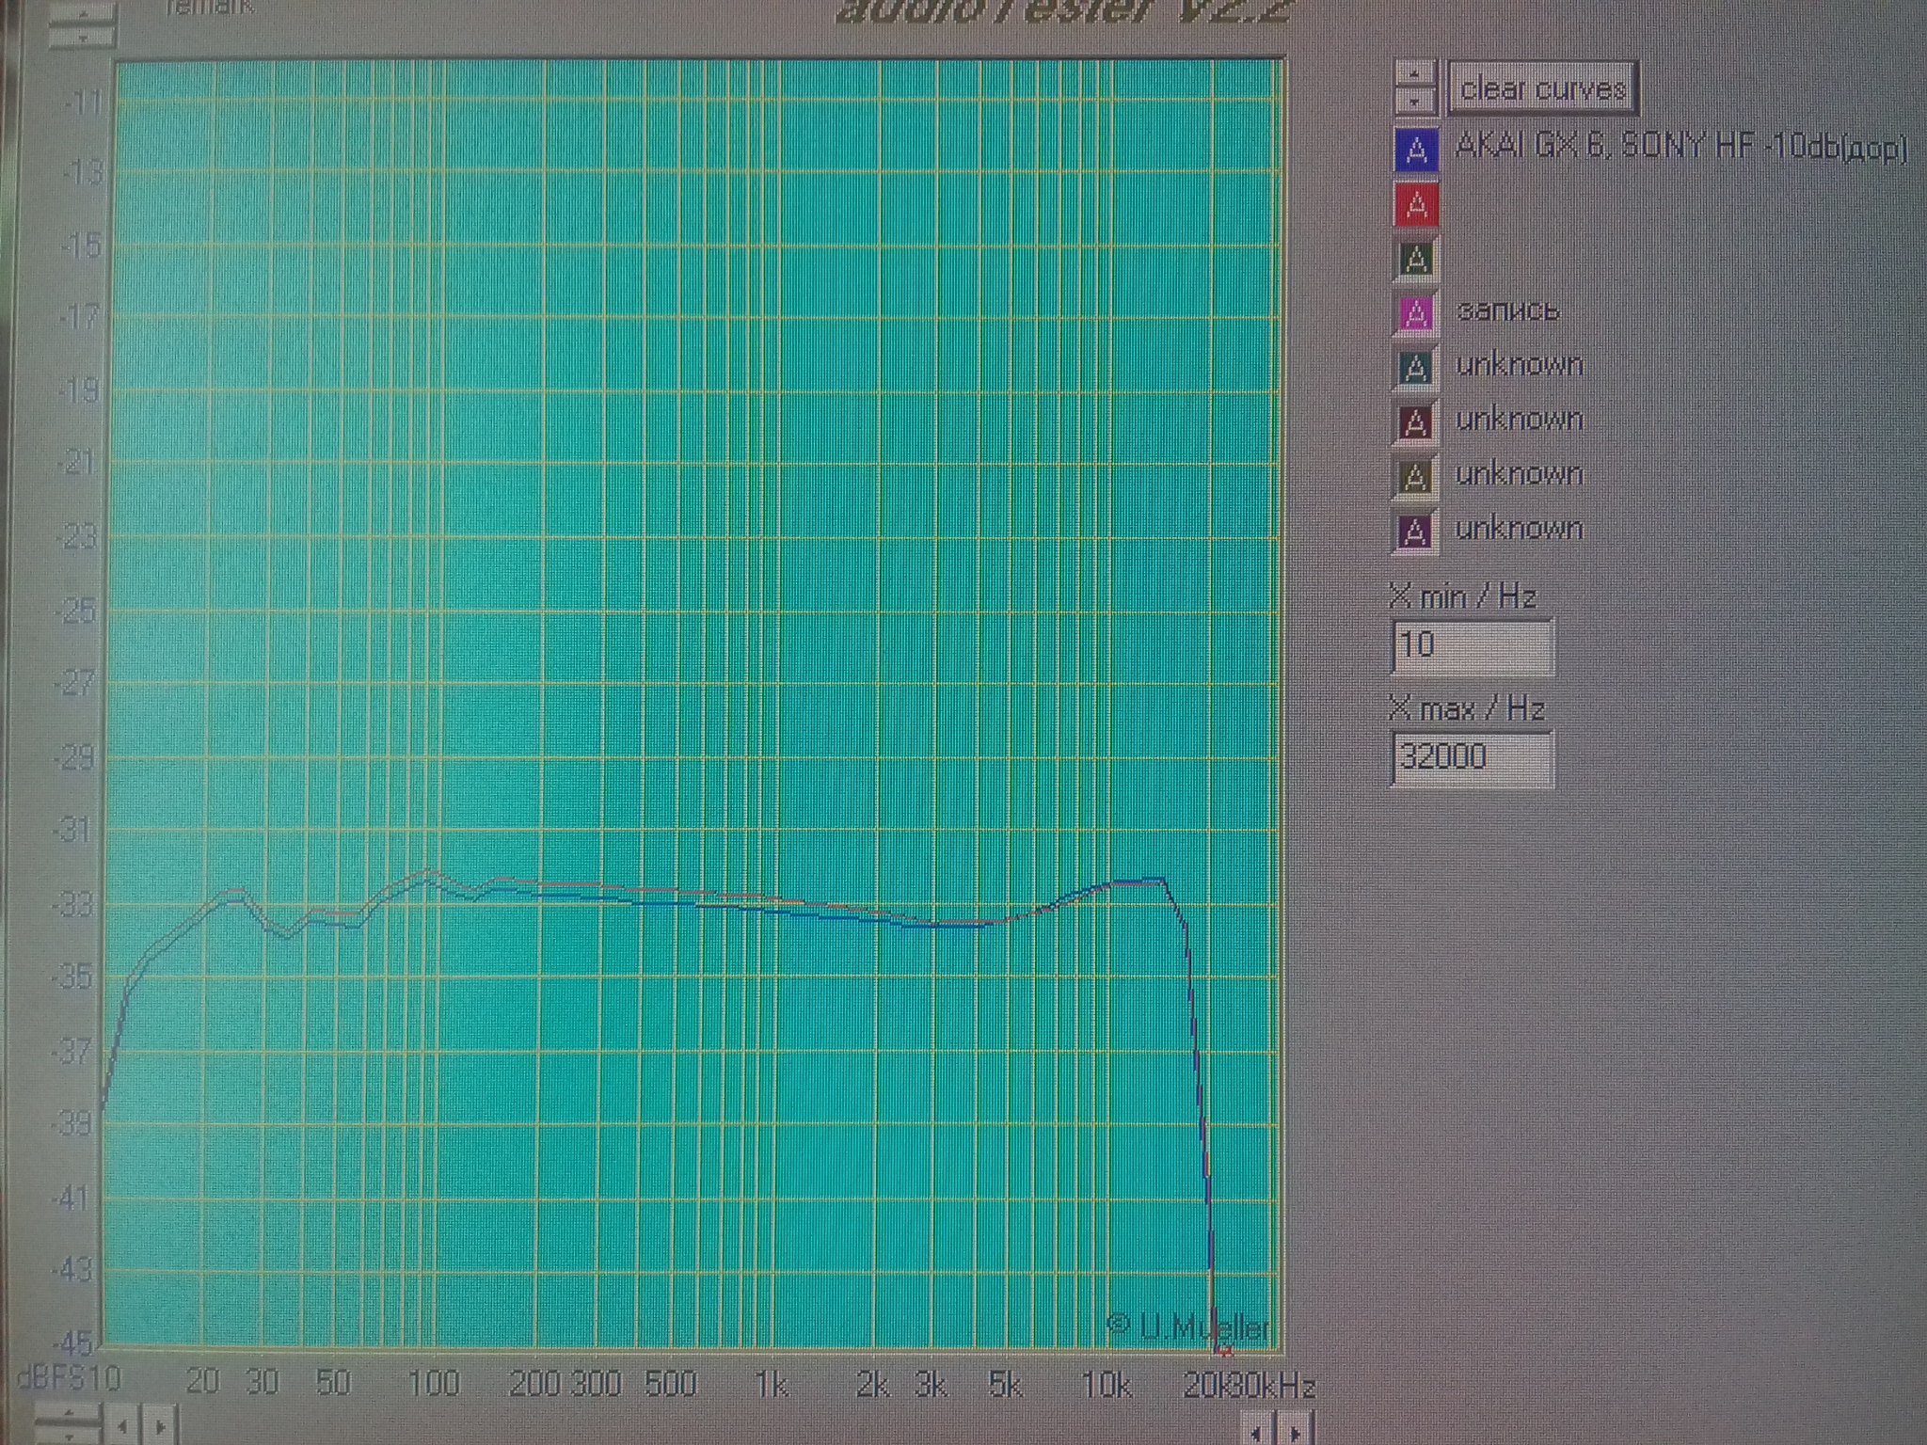Click the dark green unlabeled curve A icon
This screenshot has width=1927, height=1445.
(1417, 260)
